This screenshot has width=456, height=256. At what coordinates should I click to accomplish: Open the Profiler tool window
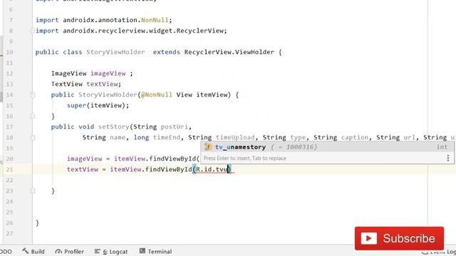pyautogui.click(x=70, y=251)
